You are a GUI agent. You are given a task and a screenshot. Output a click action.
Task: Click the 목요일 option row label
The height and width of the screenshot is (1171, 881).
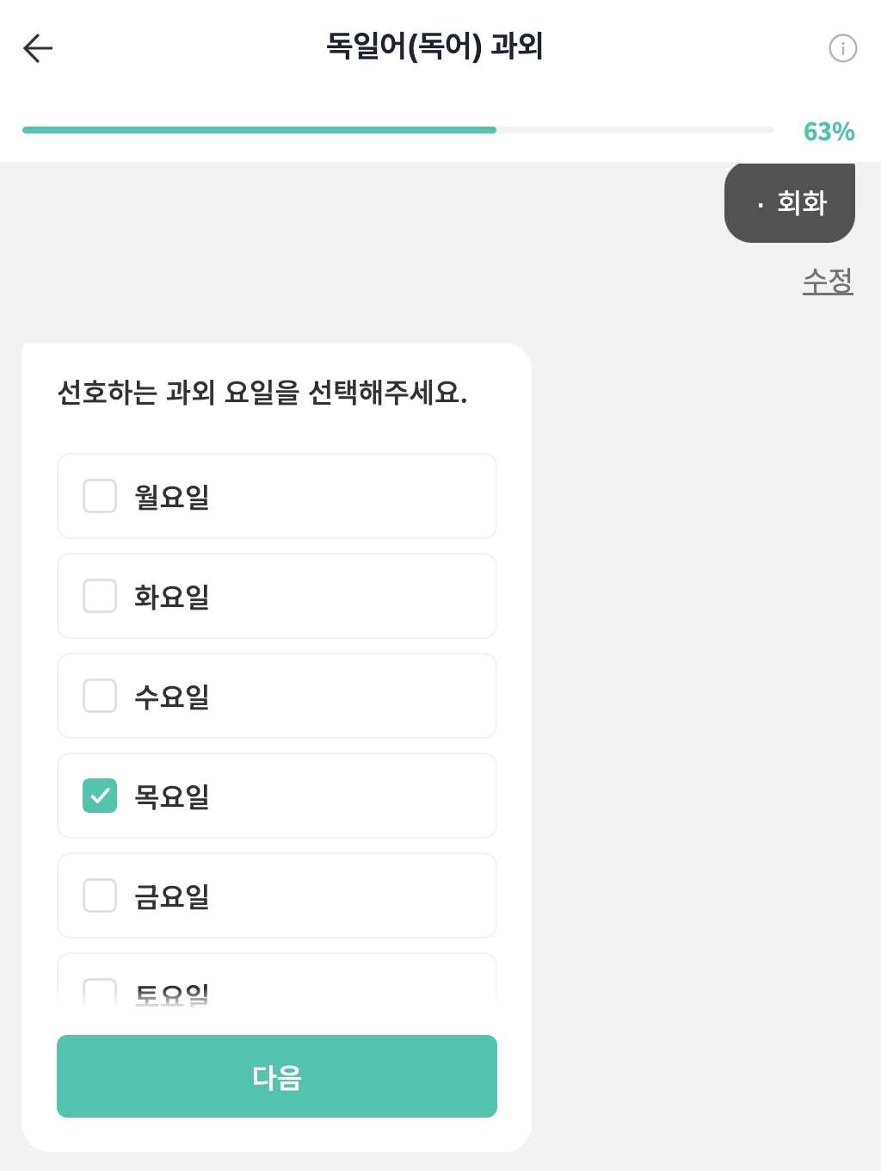[172, 796]
